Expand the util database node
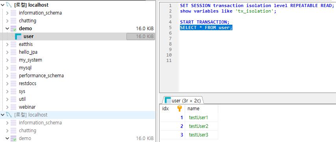The width and height of the screenshot is (336, 142). [7, 99]
